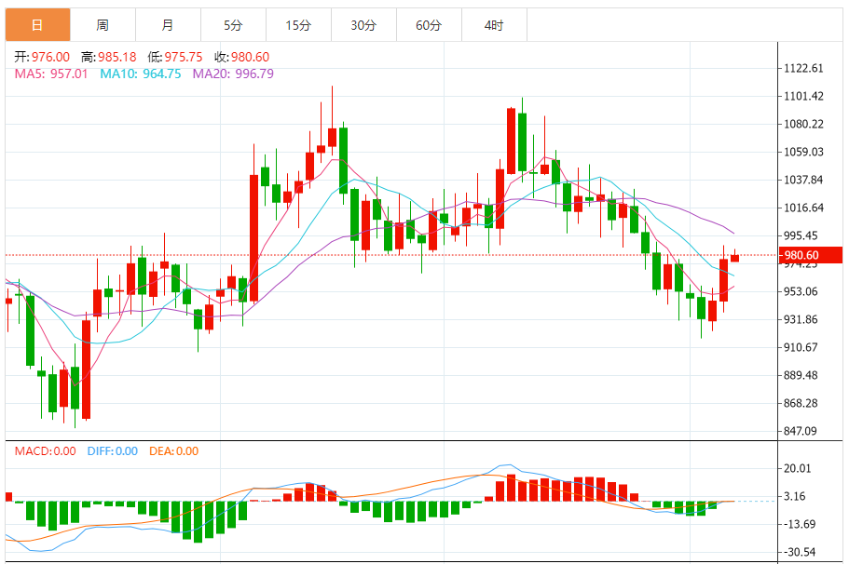Click the high price 985.18 value

tap(116, 57)
